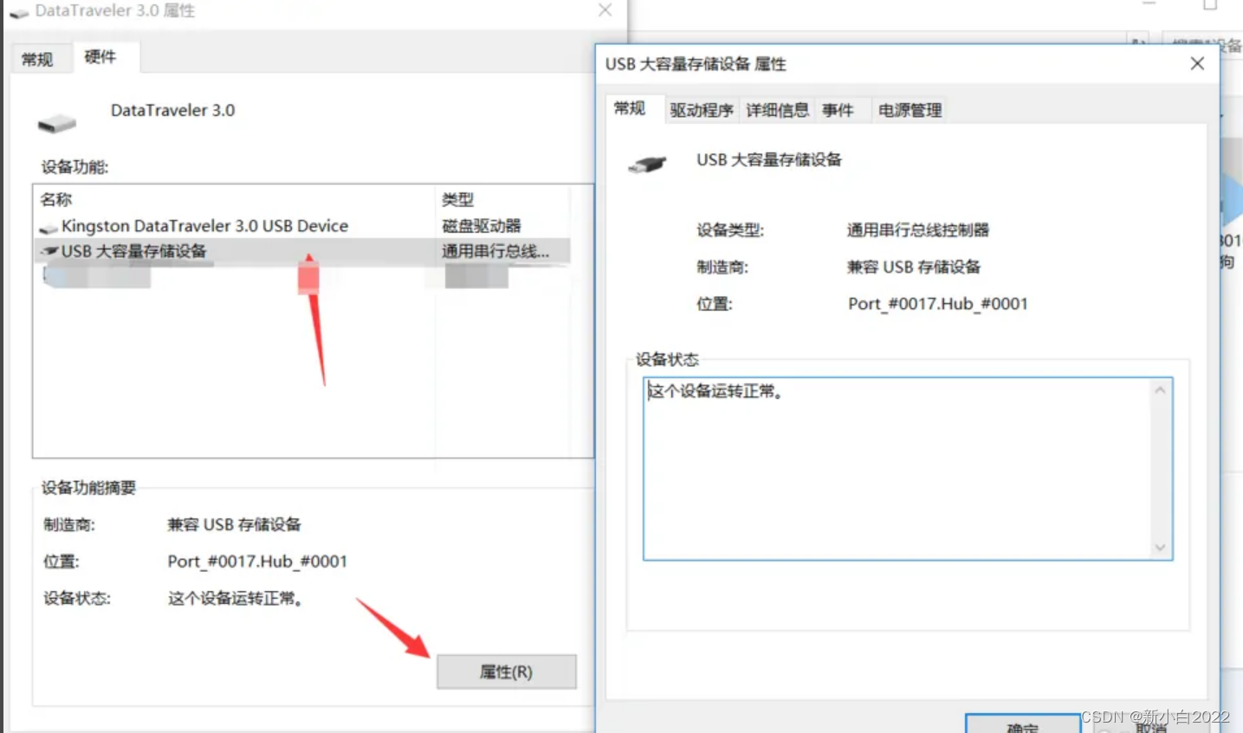The image size is (1243, 733).
Task: Click the USB 大容量存储设备 heading in dialog
Action: 769,159
